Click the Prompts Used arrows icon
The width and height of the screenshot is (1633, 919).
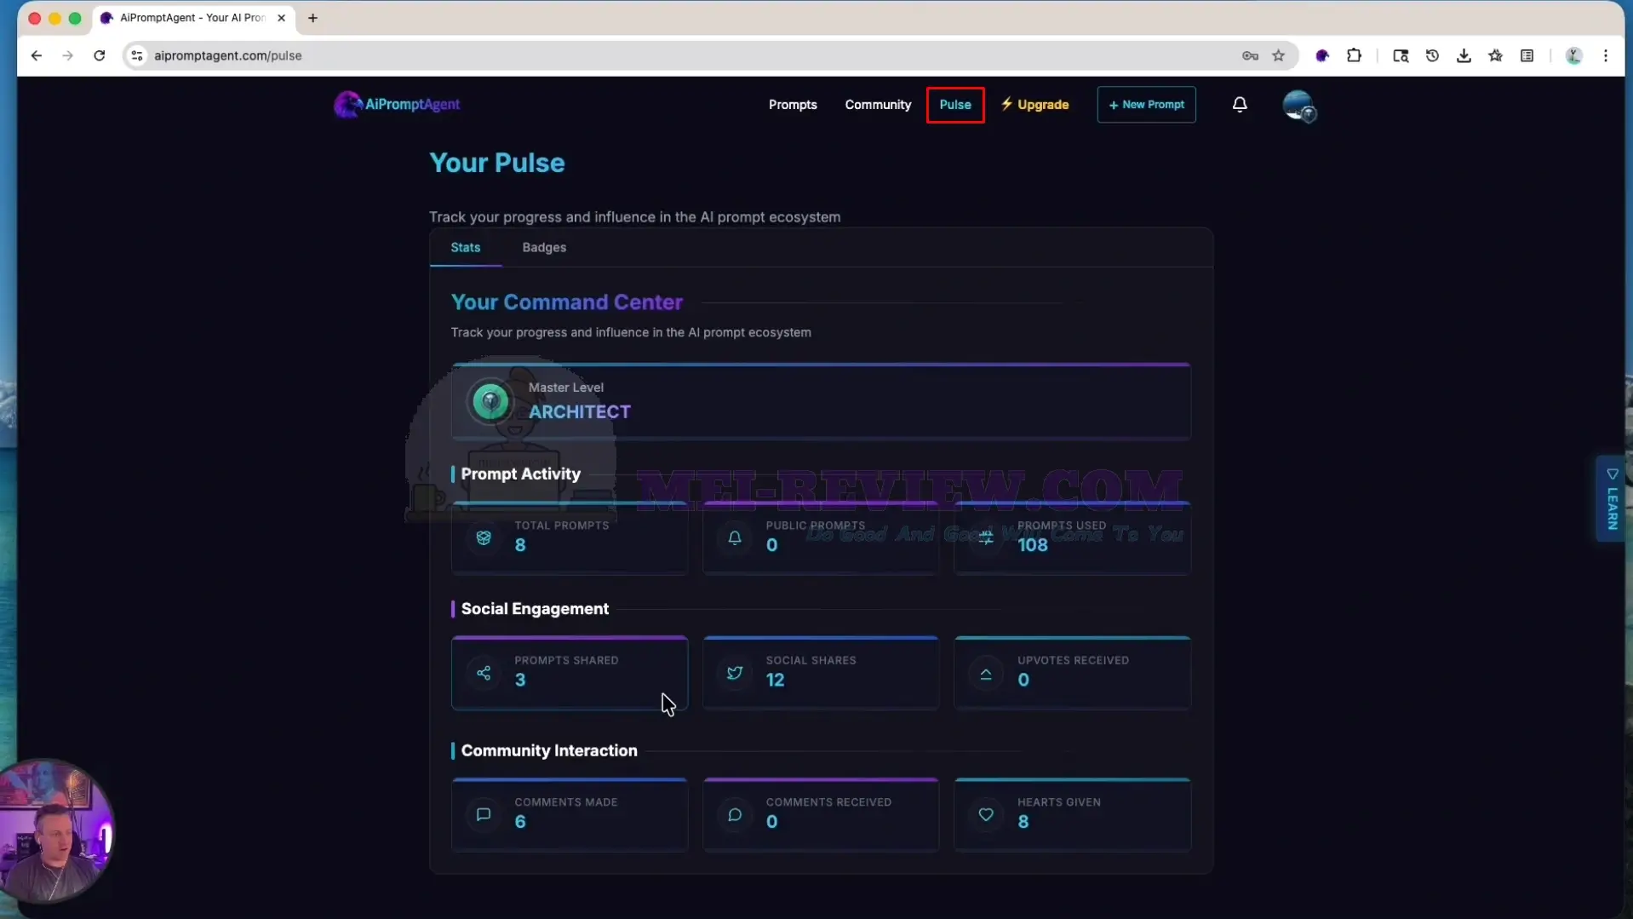point(986,537)
